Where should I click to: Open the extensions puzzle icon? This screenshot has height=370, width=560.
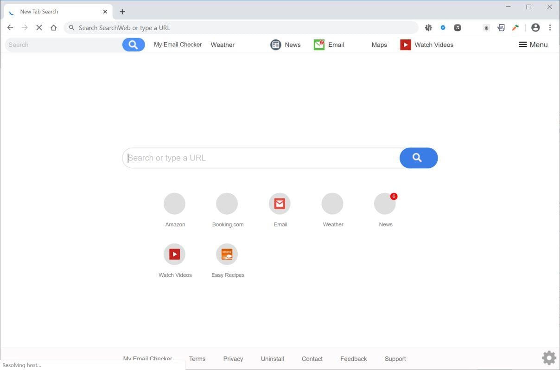click(428, 27)
